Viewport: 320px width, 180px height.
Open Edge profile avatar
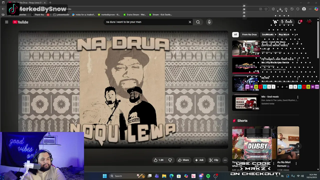point(304,9)
